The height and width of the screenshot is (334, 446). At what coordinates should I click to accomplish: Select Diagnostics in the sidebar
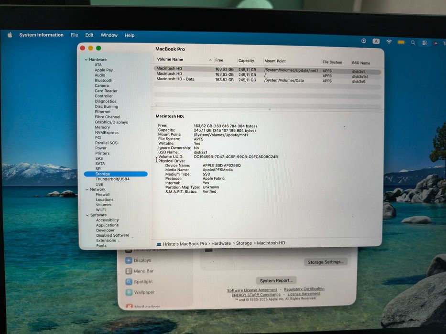pyautogui.click(x=106, y=101)
